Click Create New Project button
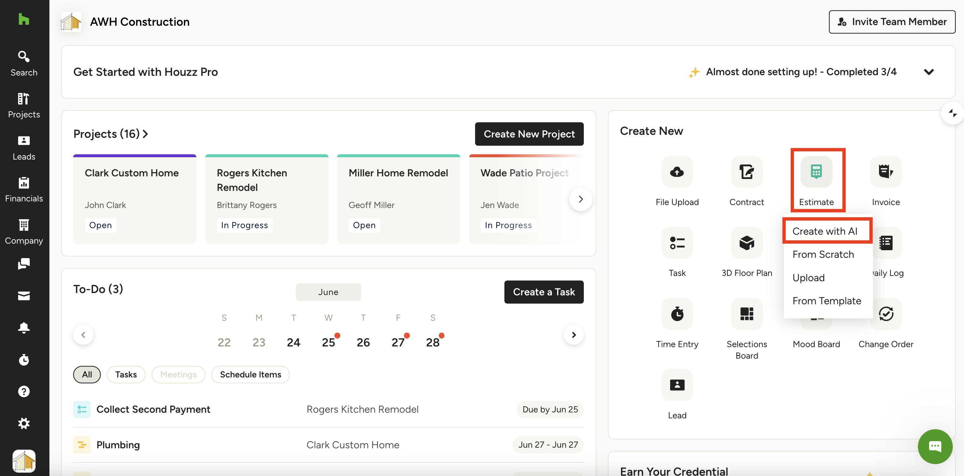The width and height of the screenshot is (964, 476). click(529, 134)
